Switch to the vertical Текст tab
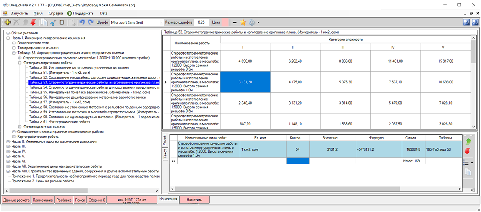The image size is (481, 212). 164,154
